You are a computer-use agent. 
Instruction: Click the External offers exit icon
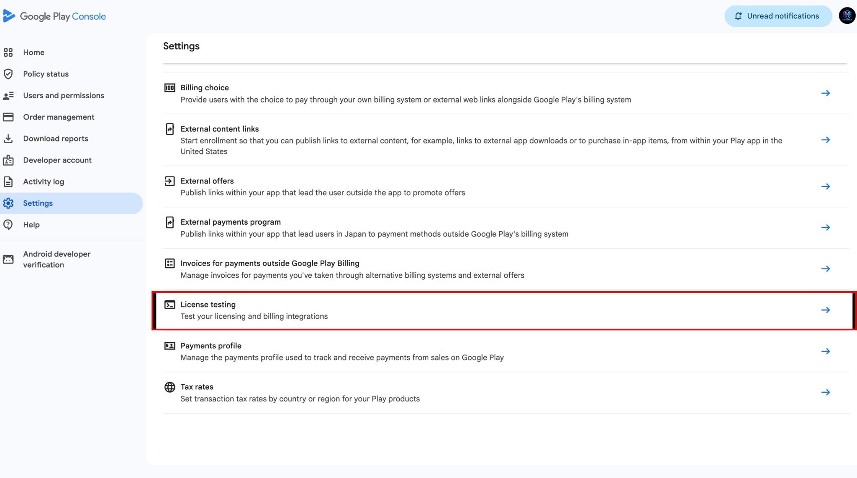tap(169, 181)
